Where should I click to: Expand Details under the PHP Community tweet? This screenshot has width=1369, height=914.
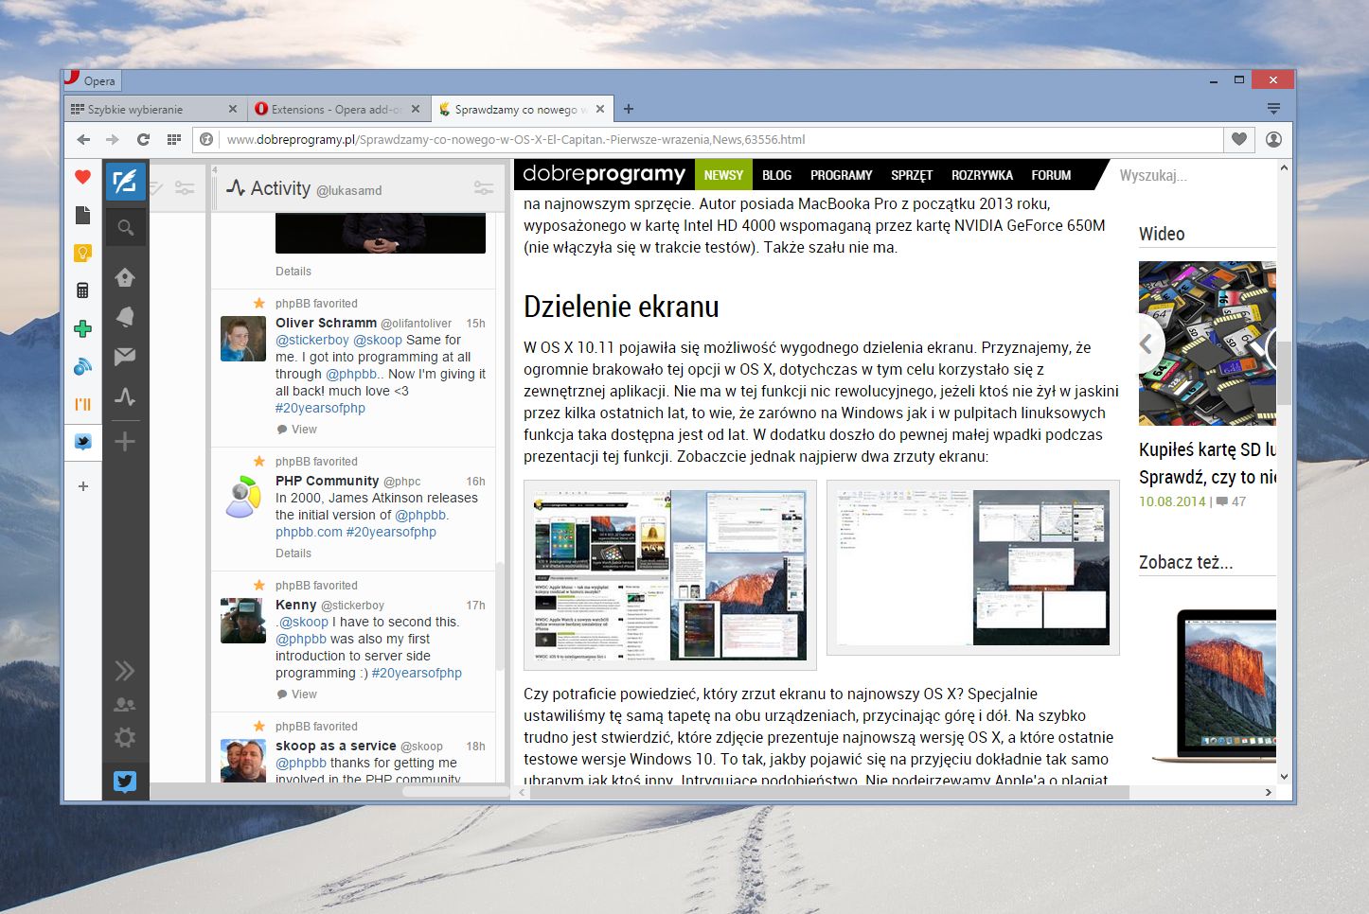point(293,554)
